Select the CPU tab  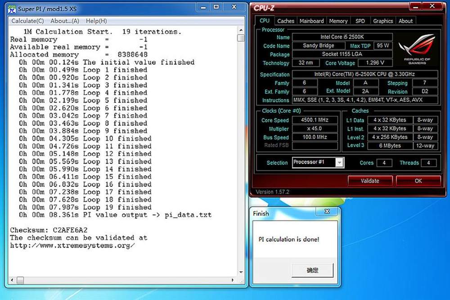(x=264, y=21)
